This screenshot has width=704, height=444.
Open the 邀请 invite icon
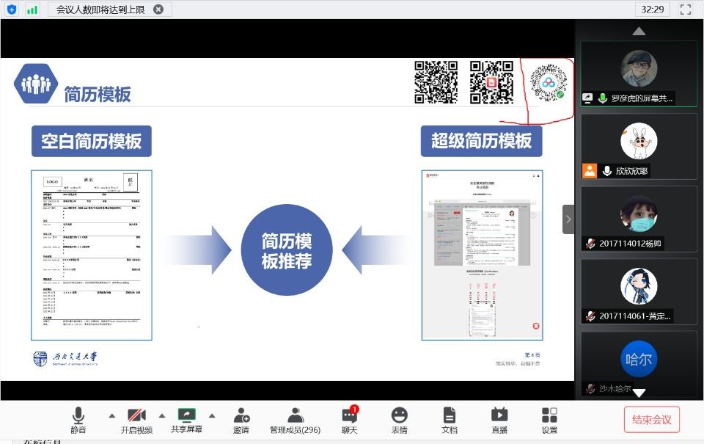pyautogui.click(x=241, y=421)
